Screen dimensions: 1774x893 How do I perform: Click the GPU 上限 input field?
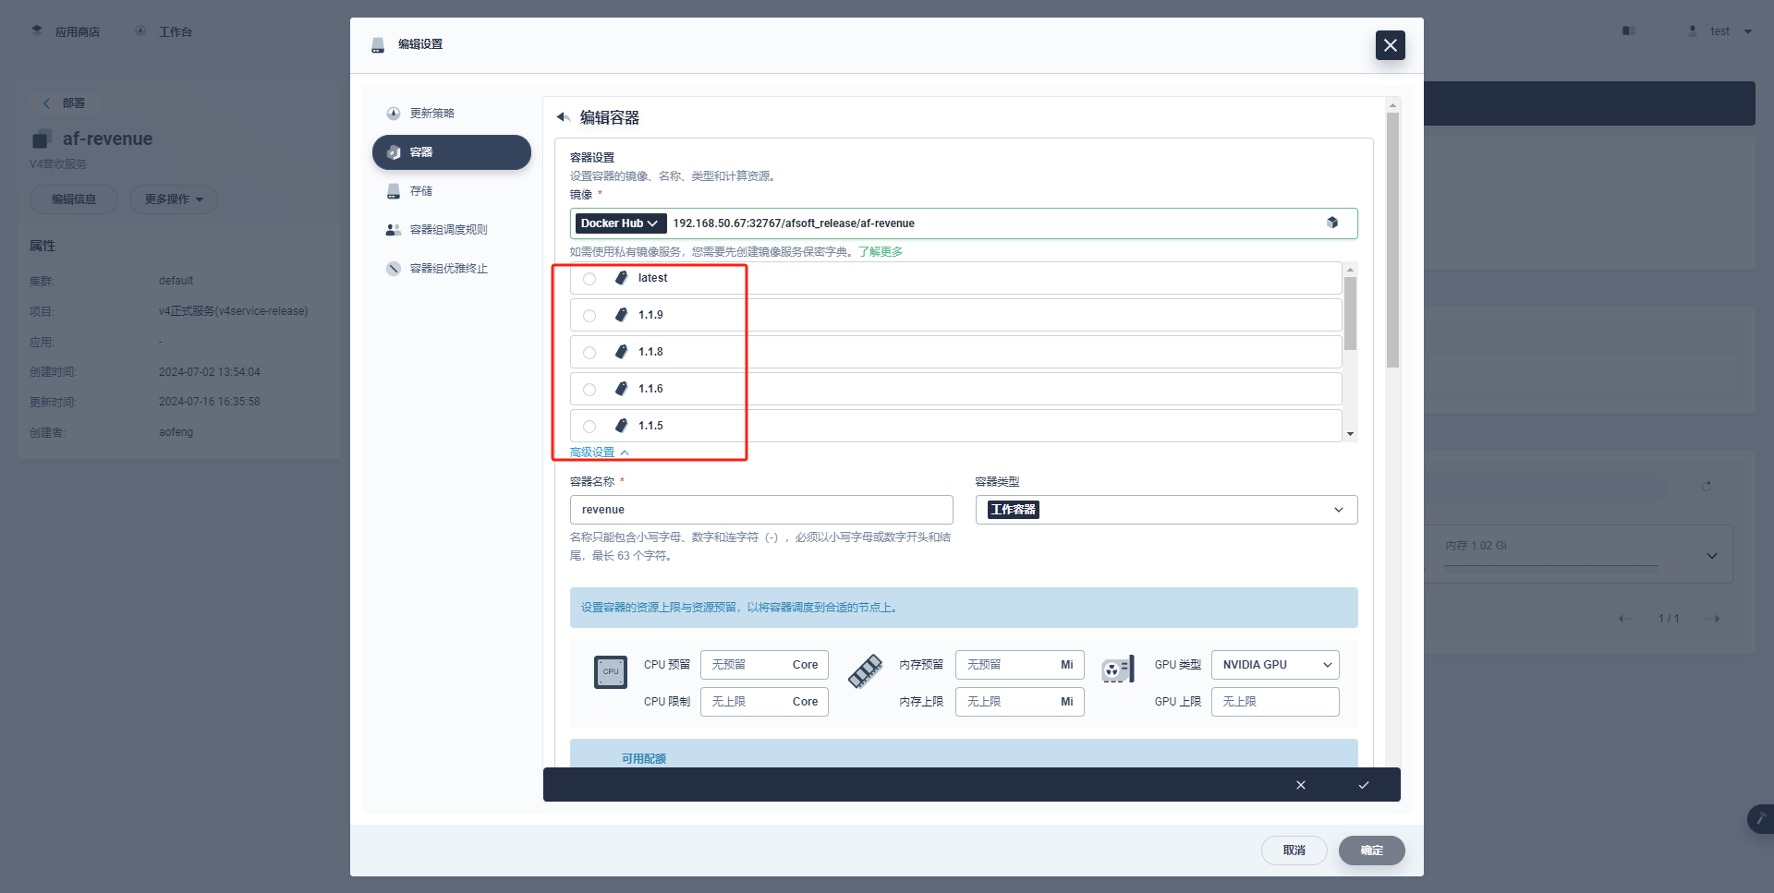1275,702
